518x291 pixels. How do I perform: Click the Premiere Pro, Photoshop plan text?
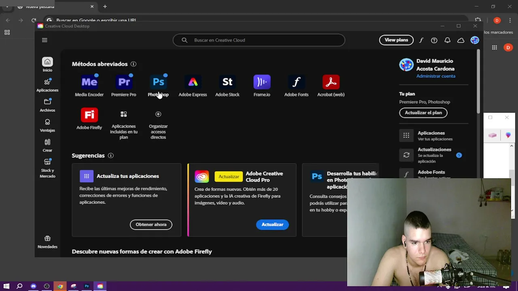click(425, 102)
